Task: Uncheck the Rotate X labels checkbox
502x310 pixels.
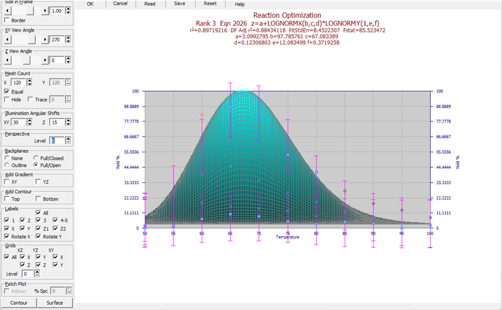Action: point(7,237)
